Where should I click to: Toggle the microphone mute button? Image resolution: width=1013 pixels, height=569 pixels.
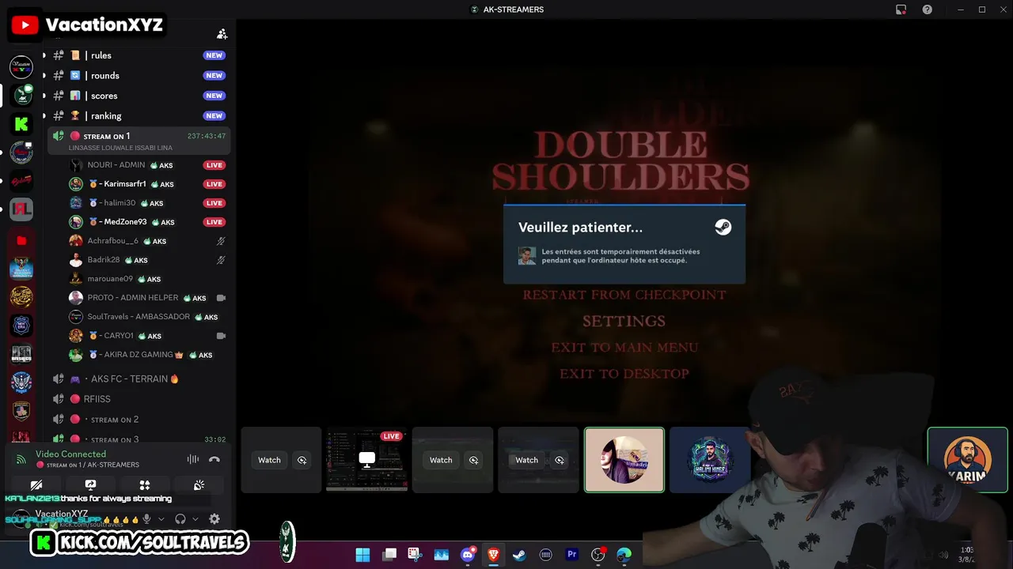click(146, 519)
